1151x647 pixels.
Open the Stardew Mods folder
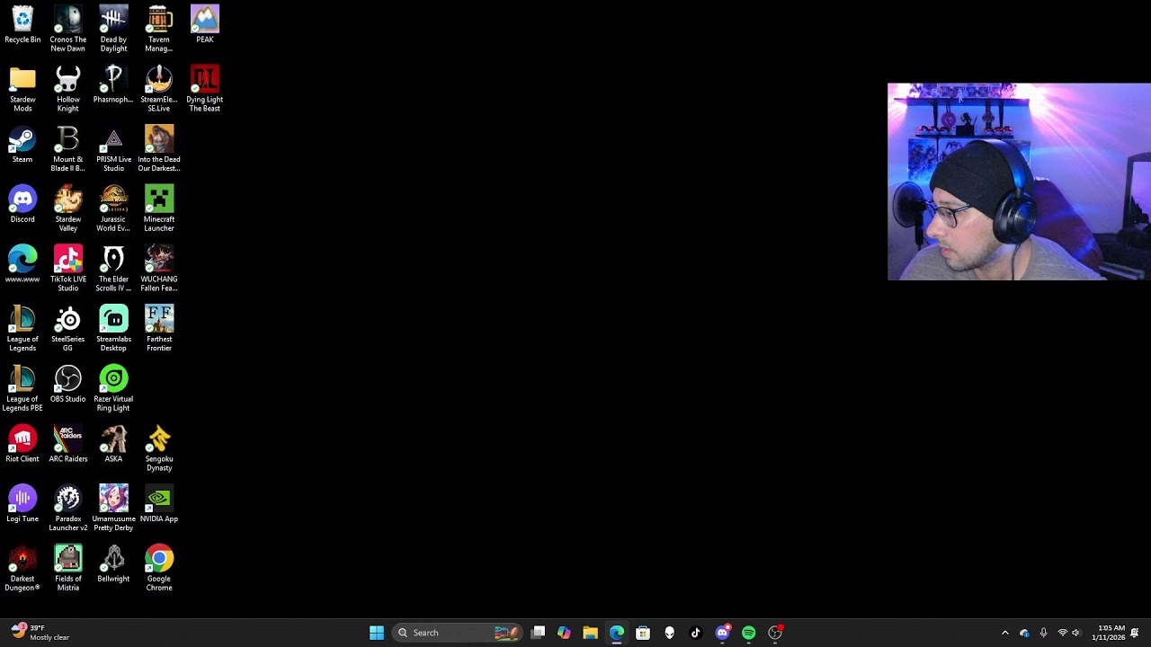click(22, 89)
